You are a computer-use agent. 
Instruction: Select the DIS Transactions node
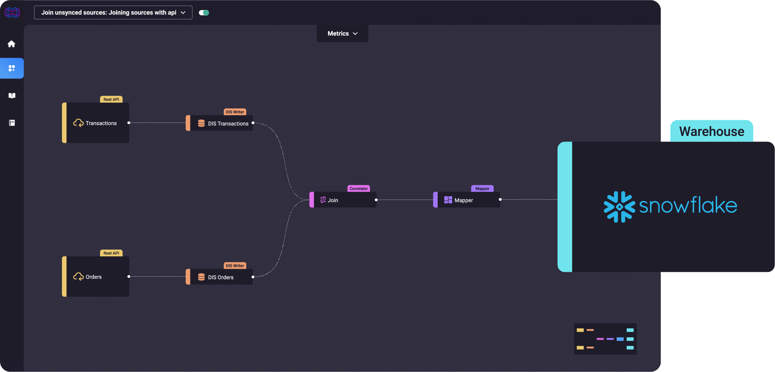click(x=219, y=123)
